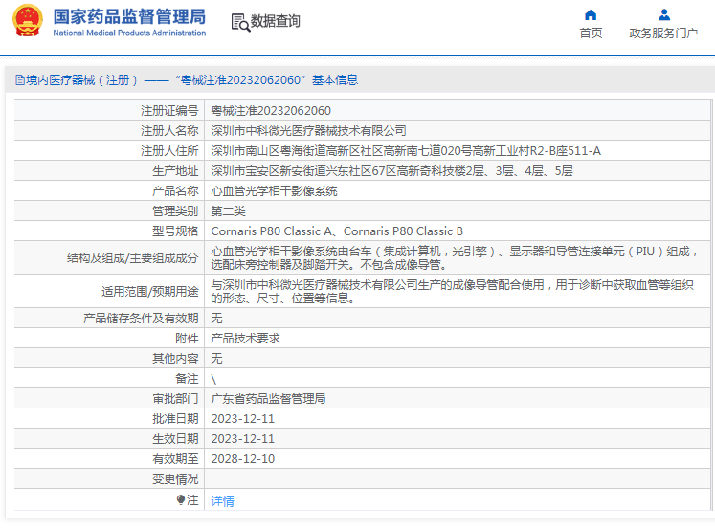Click the 国家药品监督管理局 site title
The height and width of the screenshot is (529, 715).
[x=129, y=16]
